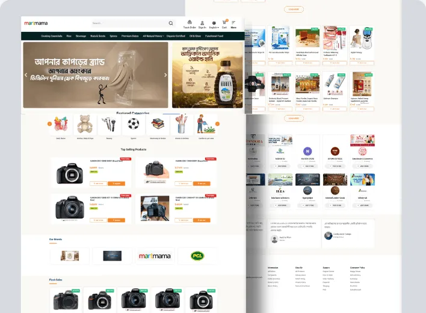Click the search magnifier icon
Image resolution: width=426 pixels, height=313 pixels.
tap(171, 23)
